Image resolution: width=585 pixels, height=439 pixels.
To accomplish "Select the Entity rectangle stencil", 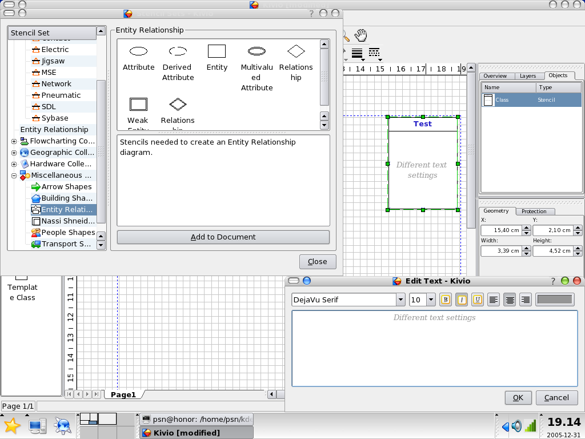I will coord(217,58).
